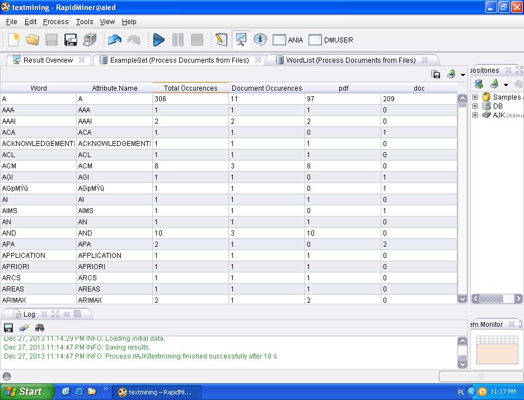Viewport: 524px width, 400px height.
Task: Open the File menu
Action: 11,22
